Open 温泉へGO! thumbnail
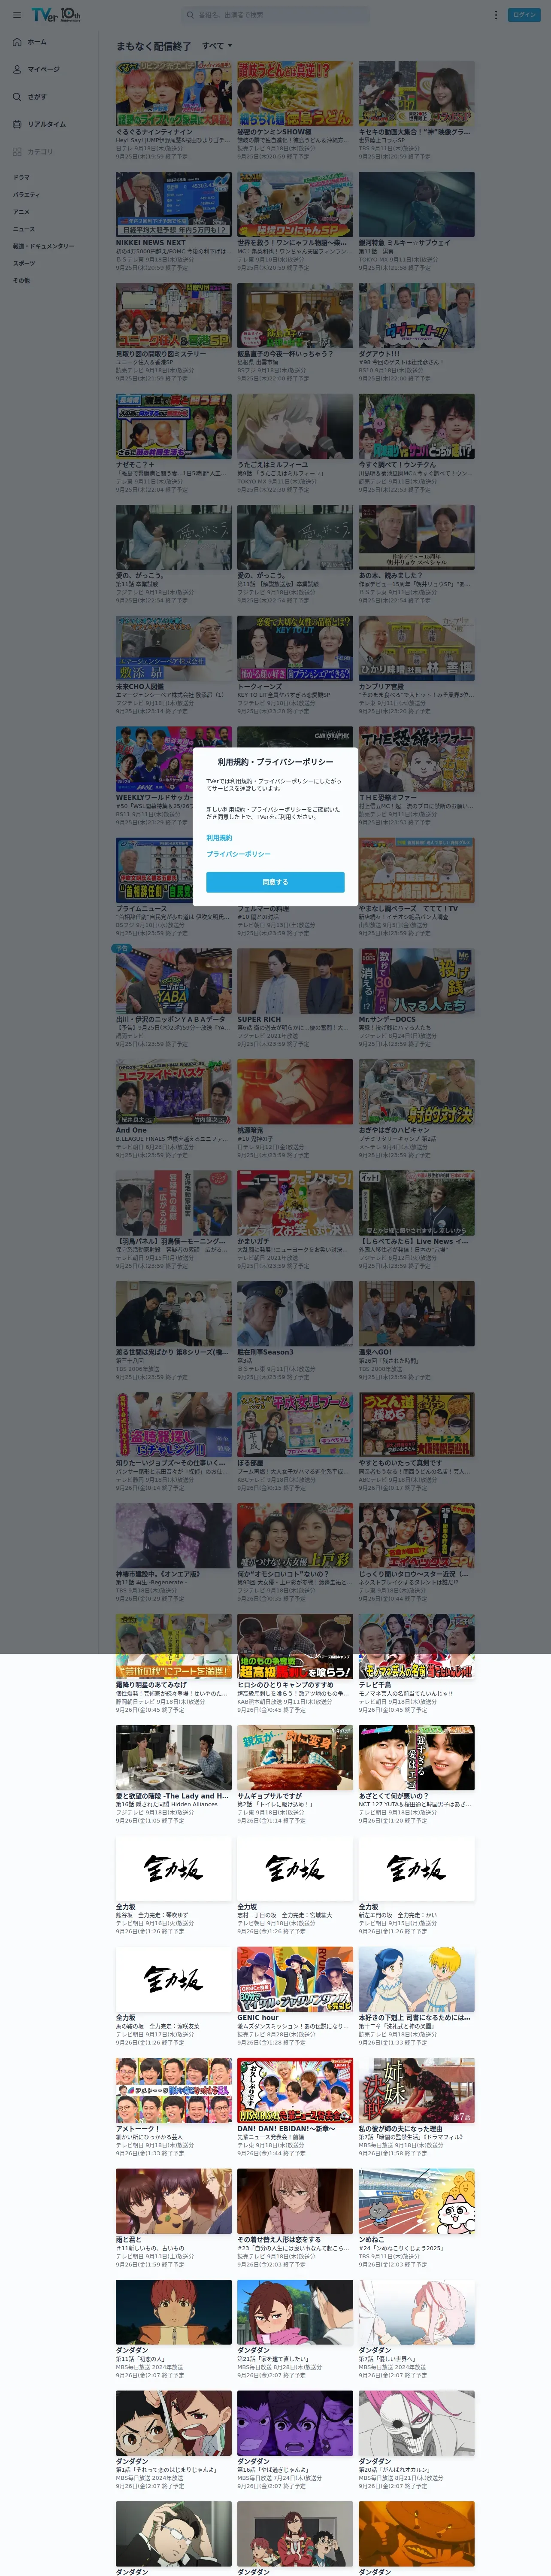The height and width of the screenshot is (2576, 551). coord(417,1314)
